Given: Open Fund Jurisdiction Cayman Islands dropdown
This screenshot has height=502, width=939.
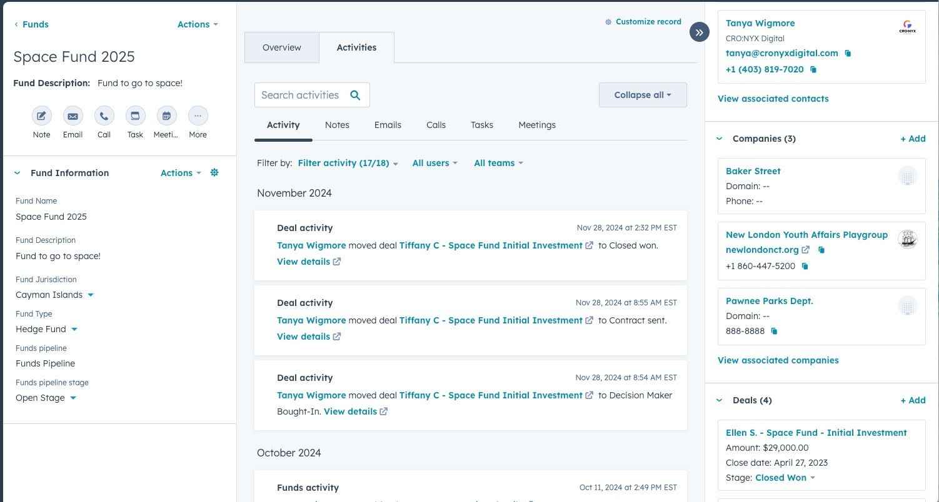Looking at the screenshot, I should [x=91, y=295].
